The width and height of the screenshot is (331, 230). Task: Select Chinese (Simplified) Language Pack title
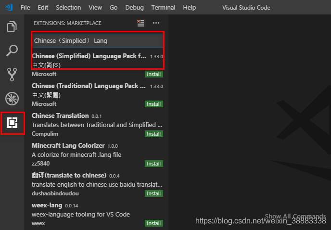(x=89, y=56)
